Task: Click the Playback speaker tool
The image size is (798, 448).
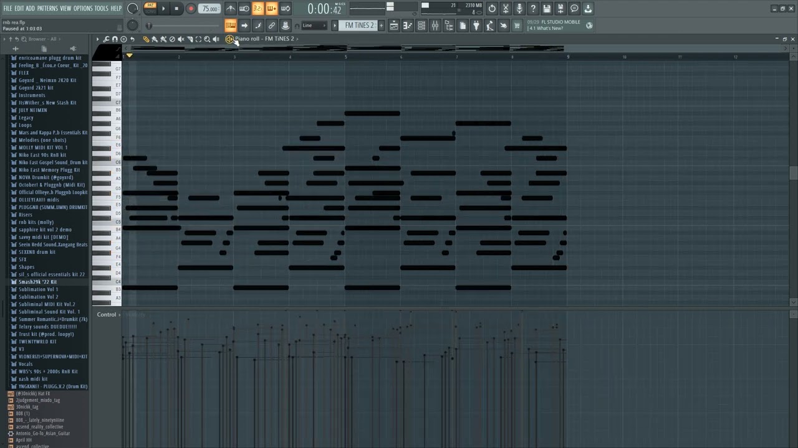Action: point(216,39)
